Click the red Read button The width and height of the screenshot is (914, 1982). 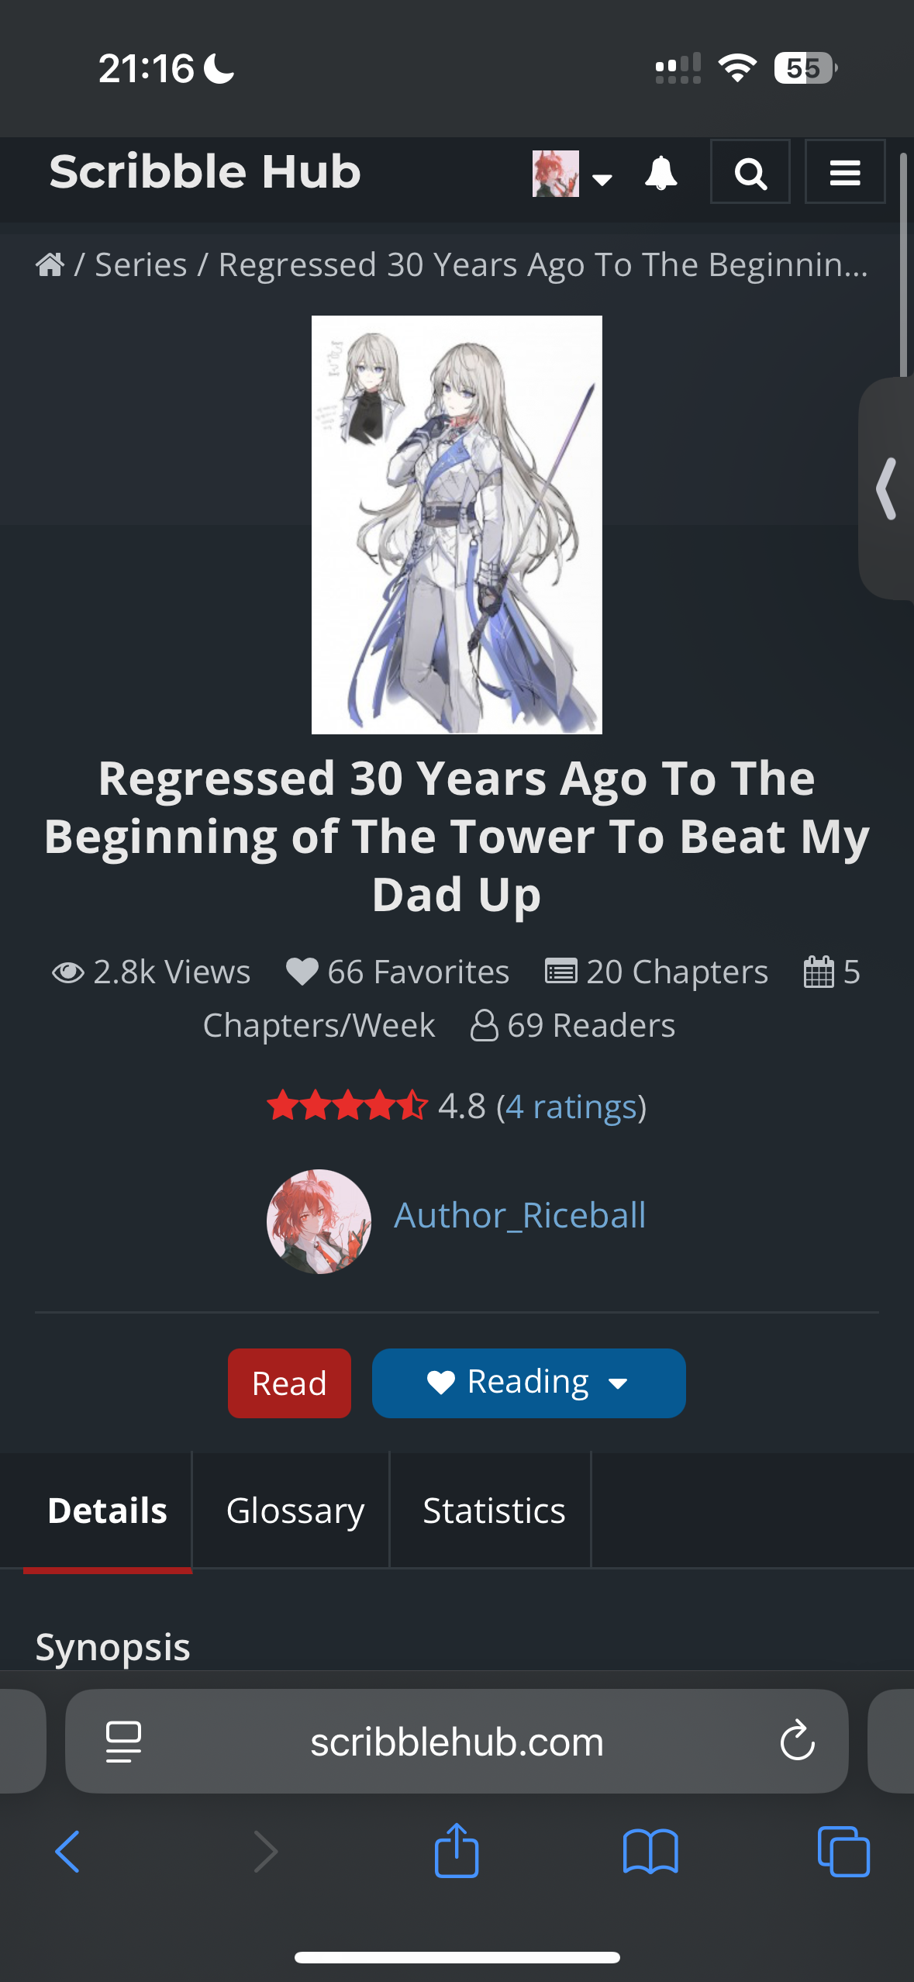click(x=289, y=1383)
